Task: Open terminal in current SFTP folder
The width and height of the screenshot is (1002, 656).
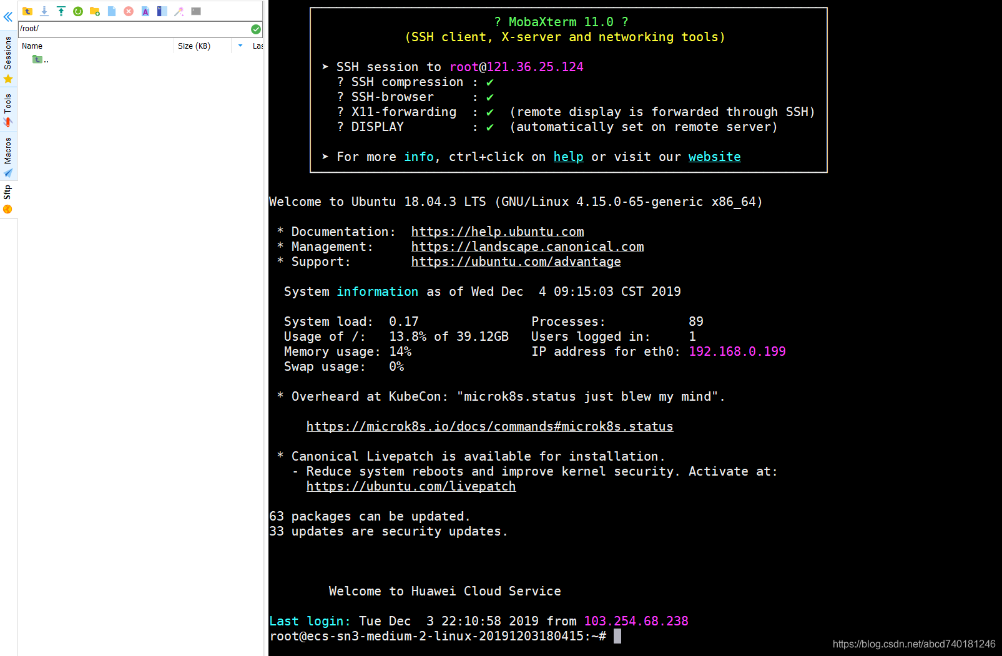Action: coord(196,11)
